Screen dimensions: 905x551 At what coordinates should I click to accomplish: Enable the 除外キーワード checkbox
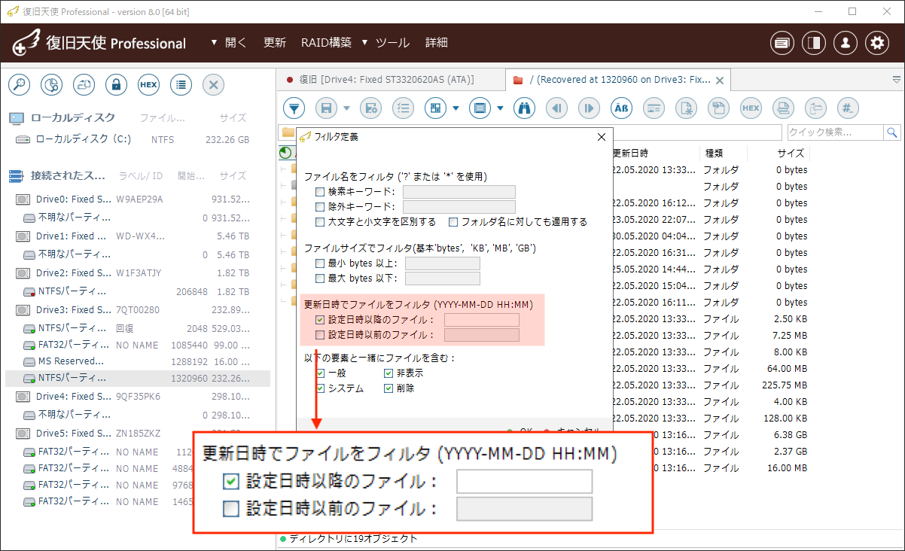[x=320, y=206]
